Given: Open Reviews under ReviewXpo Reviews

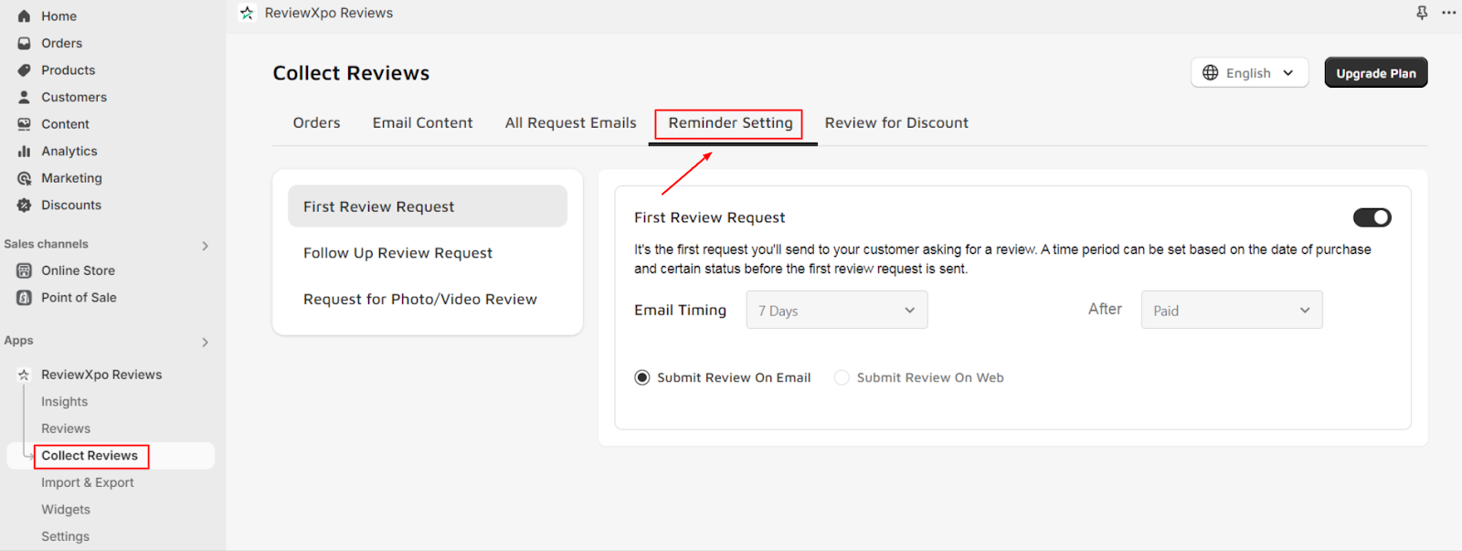Looking at the screenshot, I should click(x=66, y=429).
